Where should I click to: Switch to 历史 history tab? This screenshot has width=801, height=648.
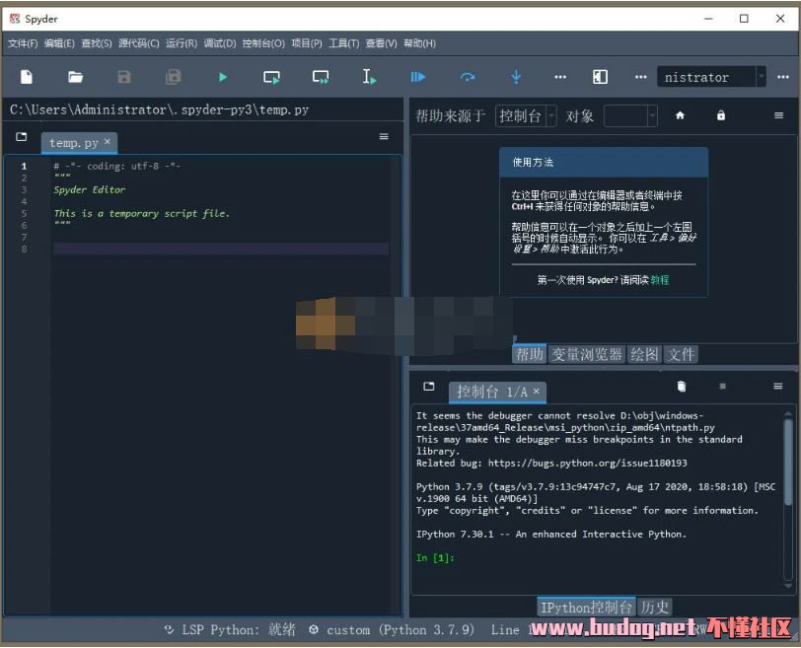tap(654, 608)
